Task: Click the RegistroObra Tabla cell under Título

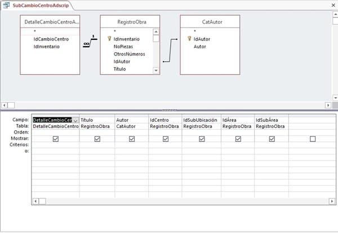Action: click(x=97, y=126)
